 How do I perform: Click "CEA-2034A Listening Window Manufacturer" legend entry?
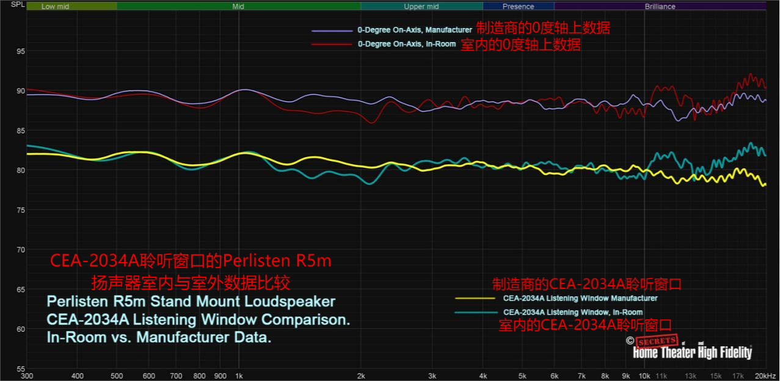tap(580, 299)
